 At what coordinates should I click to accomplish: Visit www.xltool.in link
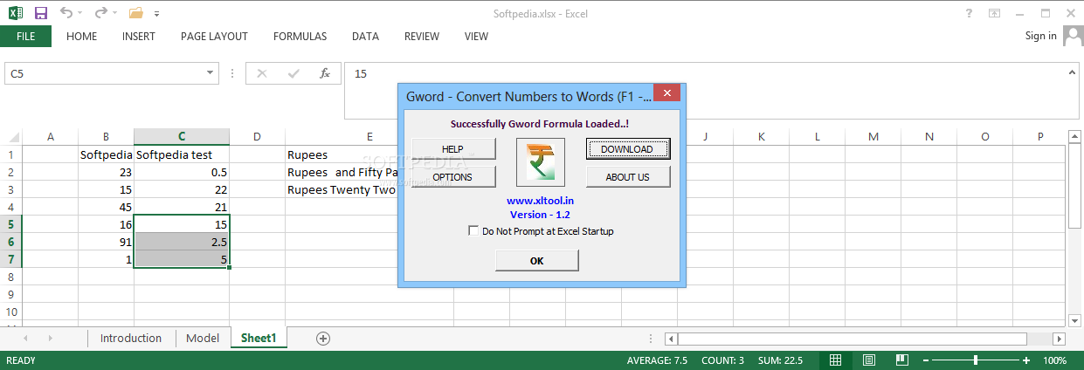541,201
